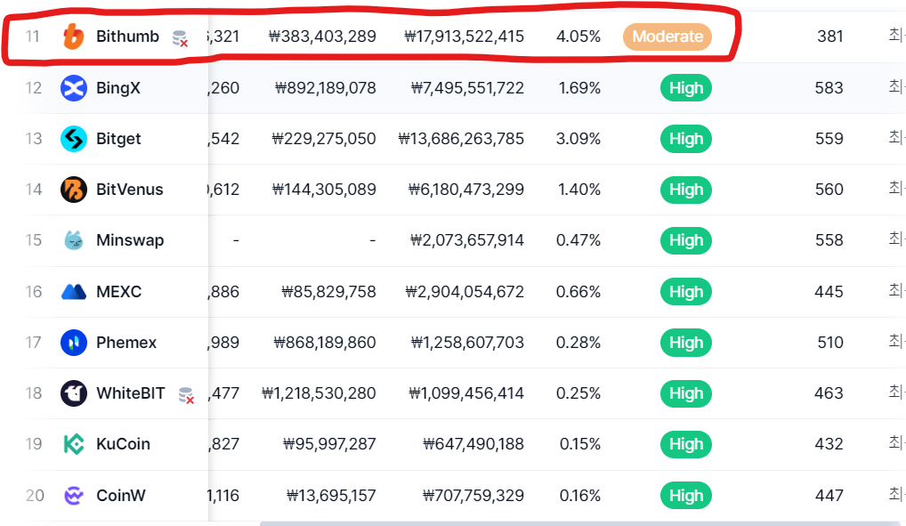Open the KuCoin exchange link
Image resolution: width=906 pixels, height=526 pixels.
pos(123,444)
